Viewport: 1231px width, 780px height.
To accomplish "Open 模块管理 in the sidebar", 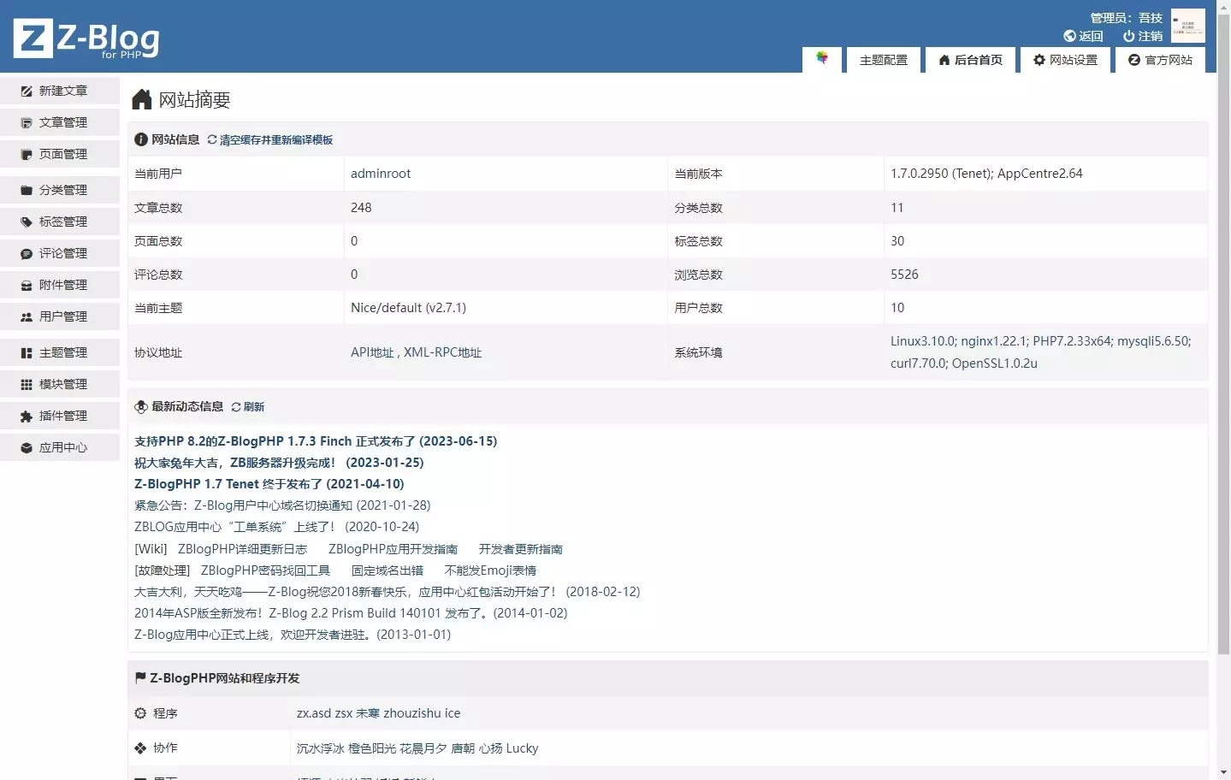I will (60, 384).
